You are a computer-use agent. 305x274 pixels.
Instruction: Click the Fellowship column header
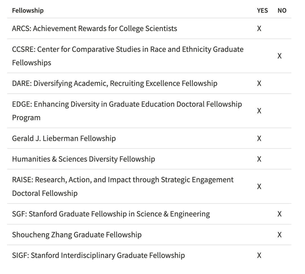tap(28, 11)
